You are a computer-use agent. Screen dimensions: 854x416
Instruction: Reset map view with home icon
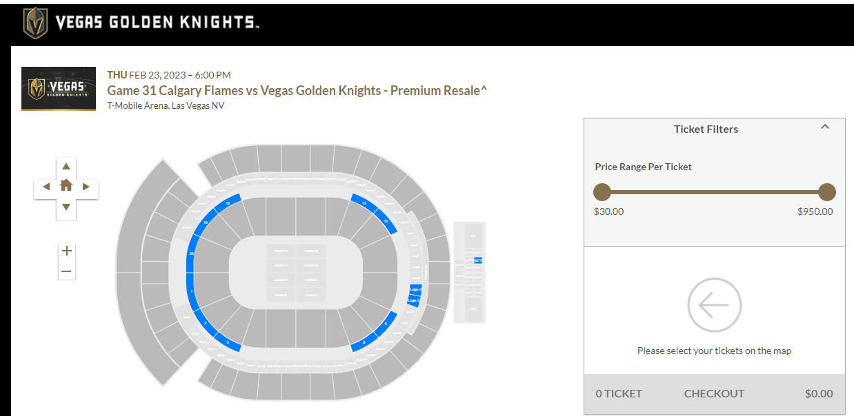[x=66, y=185]
